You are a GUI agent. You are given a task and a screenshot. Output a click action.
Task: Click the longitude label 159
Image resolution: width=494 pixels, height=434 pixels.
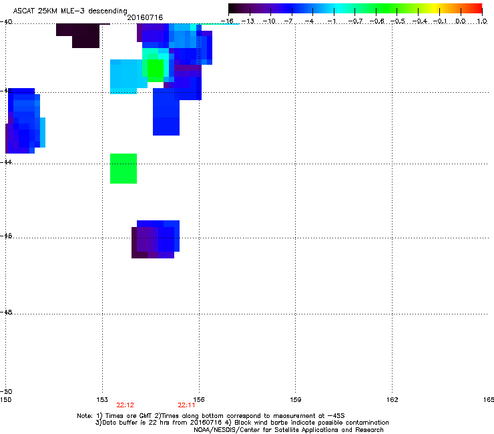295,400
